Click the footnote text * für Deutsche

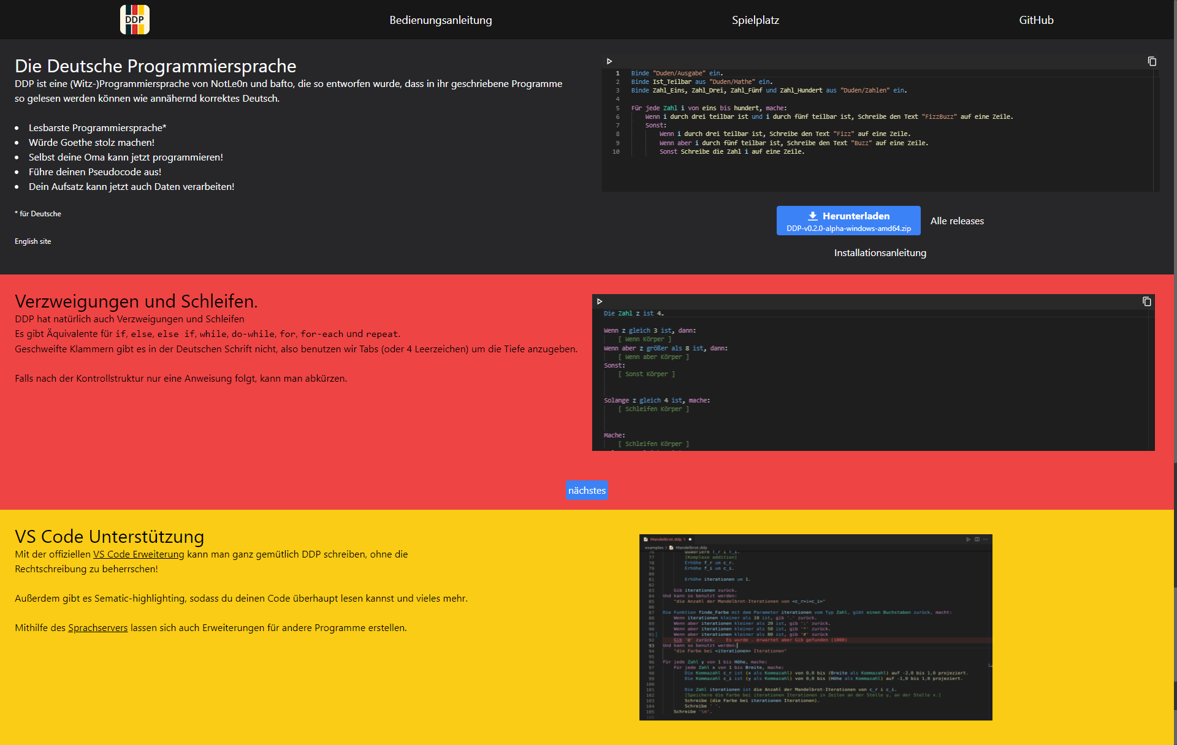[38, 214]
